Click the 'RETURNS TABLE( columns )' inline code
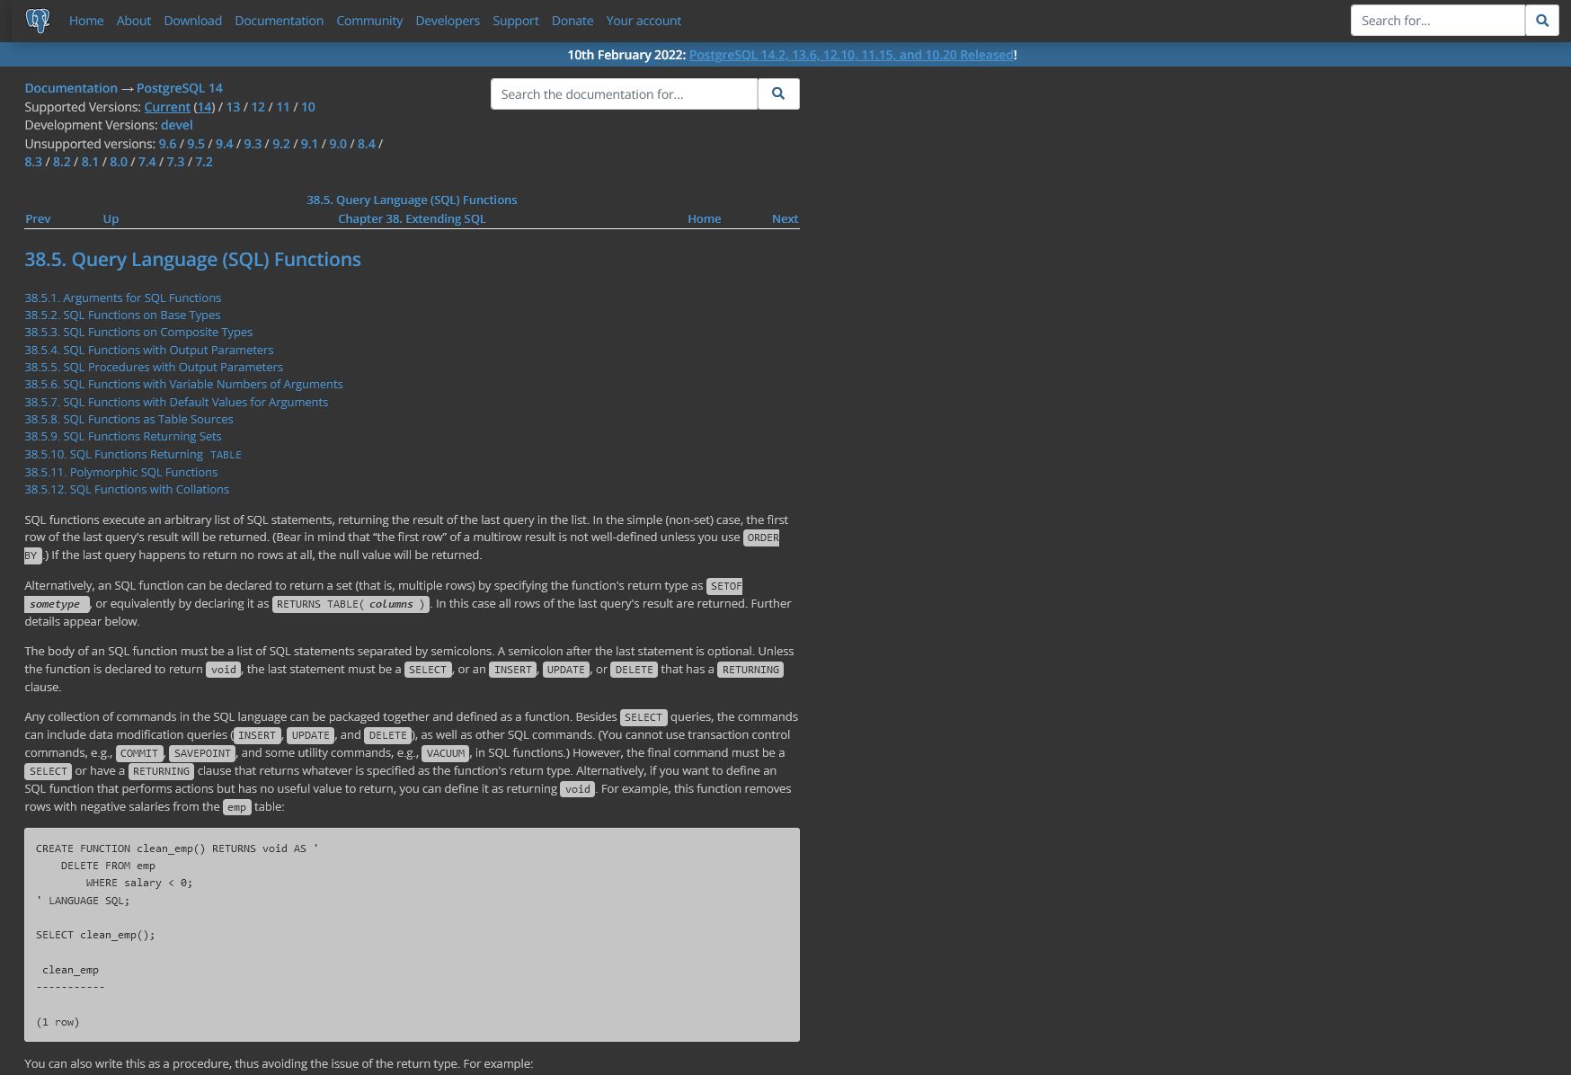This screenshot has width=1571, height=1075. [x=351, y=604]
